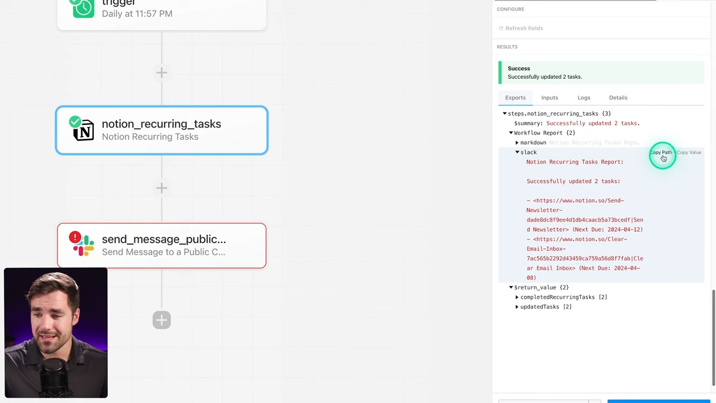This screenshot has height=403, width=716.
Task: Click the red error badge on Slack step
Action: click(75, 237)
